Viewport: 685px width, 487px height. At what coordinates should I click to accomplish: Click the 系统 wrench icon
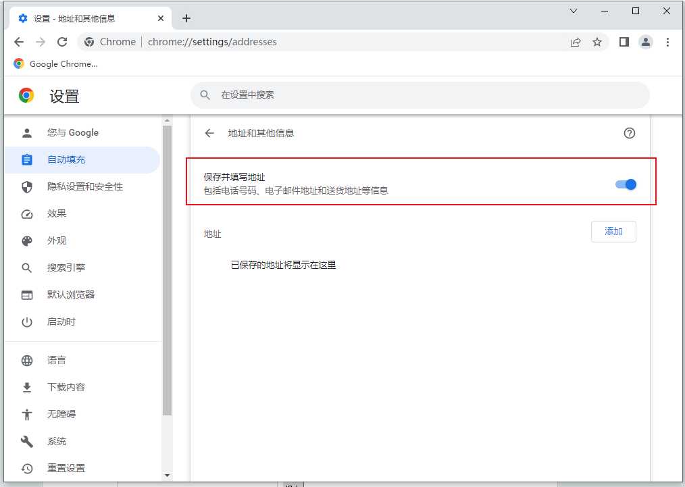[26, 441]
